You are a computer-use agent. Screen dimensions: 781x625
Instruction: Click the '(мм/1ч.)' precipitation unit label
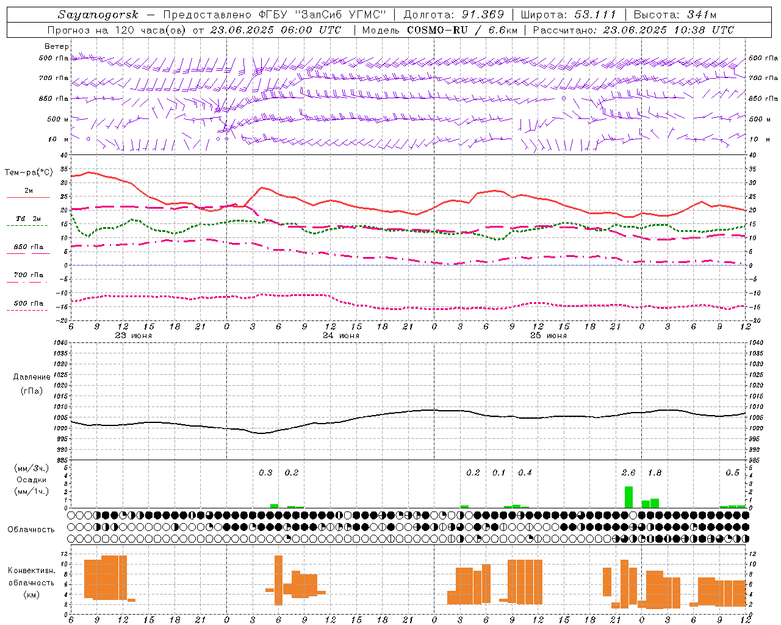pos(32,491)
